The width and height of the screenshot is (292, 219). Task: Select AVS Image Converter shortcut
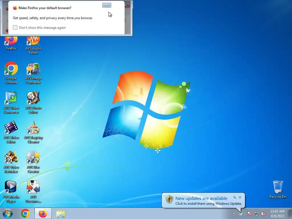[33, 73]
